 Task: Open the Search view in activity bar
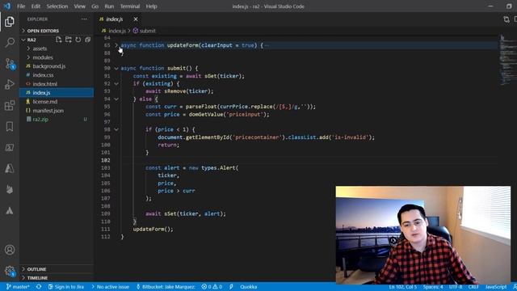(10, 42)
